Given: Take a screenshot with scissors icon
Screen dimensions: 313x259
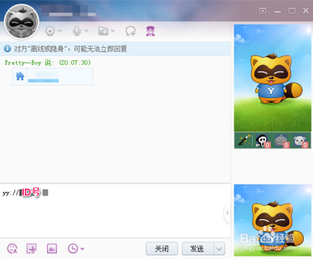Looking at the screenshot, I should 31,248.
